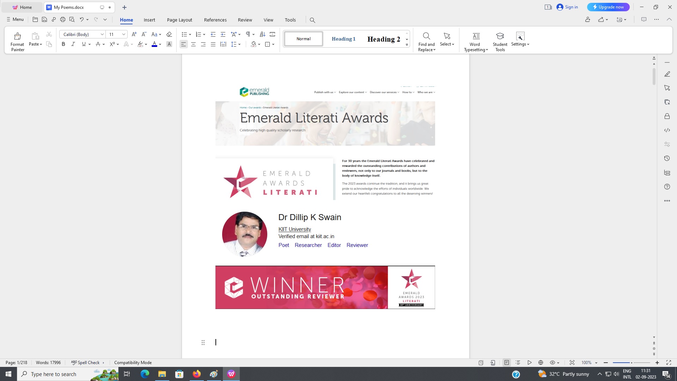Click the Clear Formatting eraser icon

tap(169, 34)
